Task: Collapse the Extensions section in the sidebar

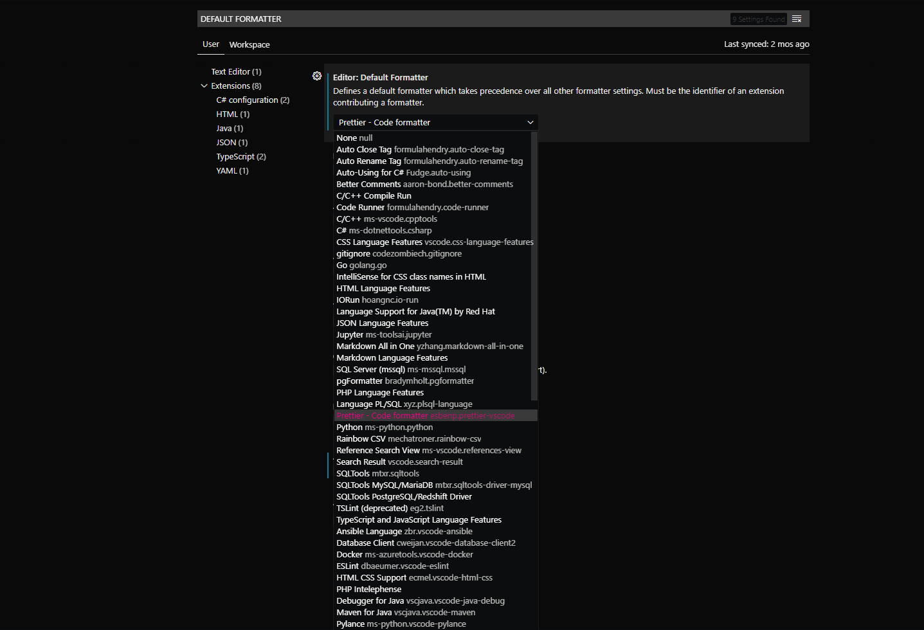Action: click(204, 85)
